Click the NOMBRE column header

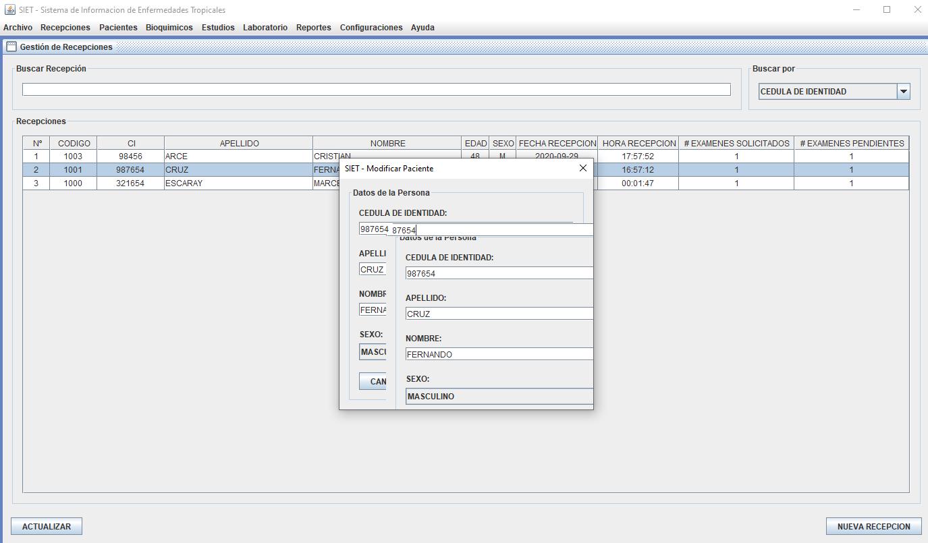[x=388, y=143]
